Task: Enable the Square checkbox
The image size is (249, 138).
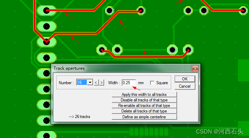Action: [152, 83]
